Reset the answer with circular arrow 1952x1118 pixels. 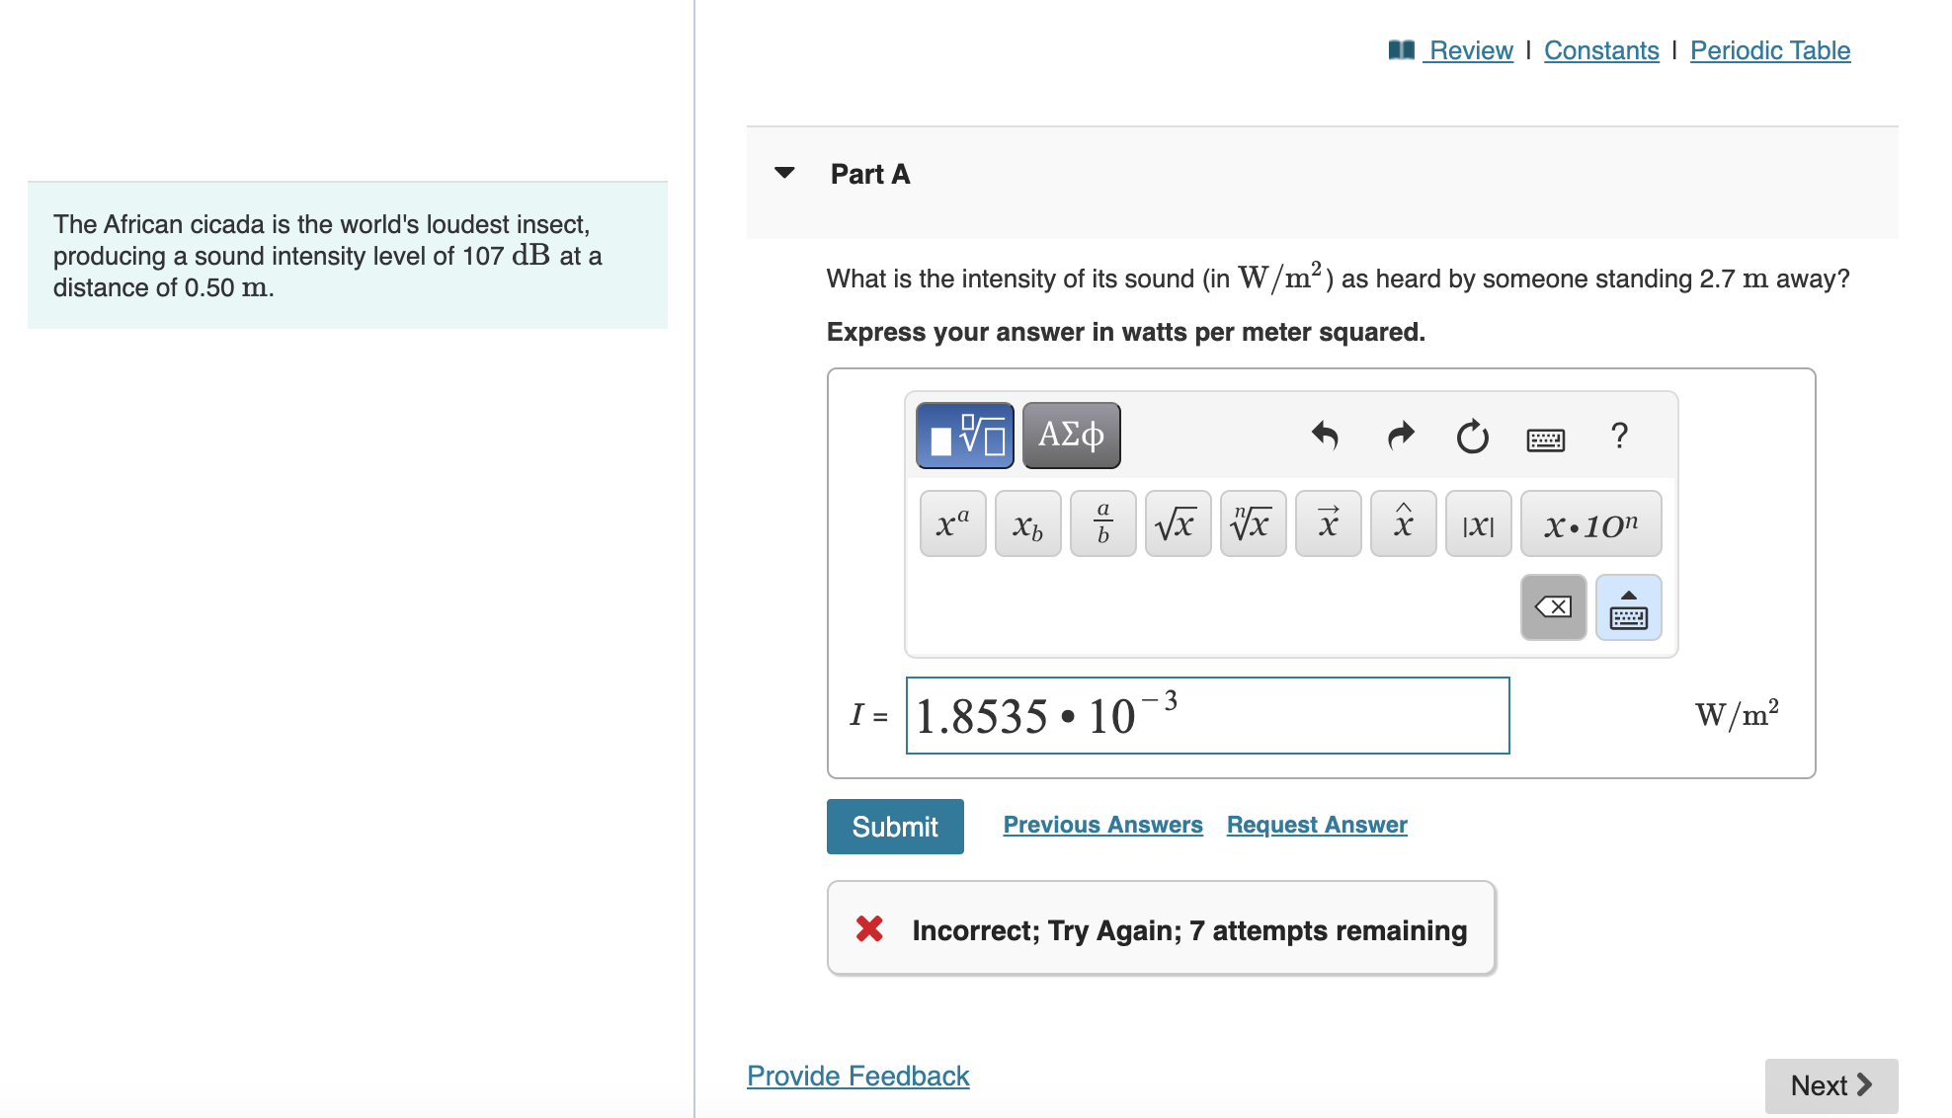coord(1472,436)
